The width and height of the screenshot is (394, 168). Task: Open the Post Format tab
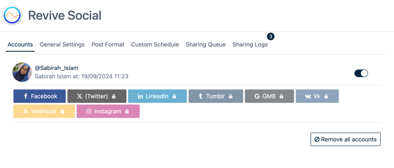108,44
